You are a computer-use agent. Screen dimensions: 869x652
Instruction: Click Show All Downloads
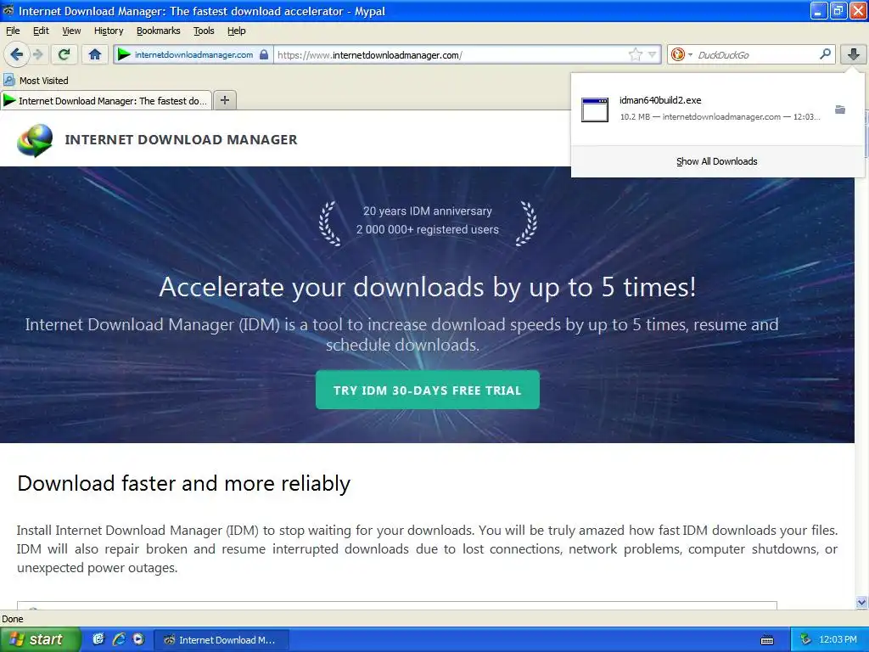pyautogui.click(x=716, y=161)
